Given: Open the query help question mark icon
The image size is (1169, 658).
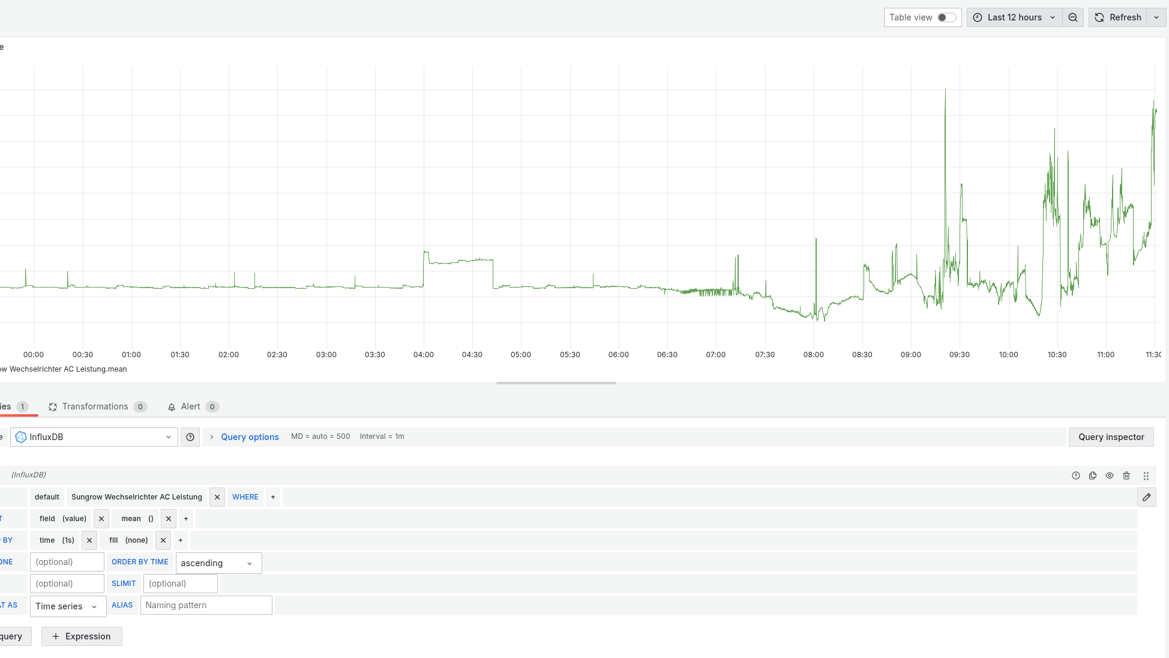Looking at the screenshot, I should point(1076,475).
